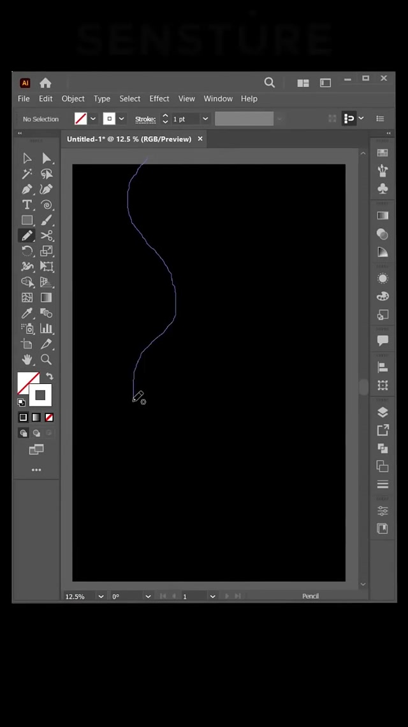Swap fill and stroke colors
Screen dimensions: 408x727
tap(50, 376)
